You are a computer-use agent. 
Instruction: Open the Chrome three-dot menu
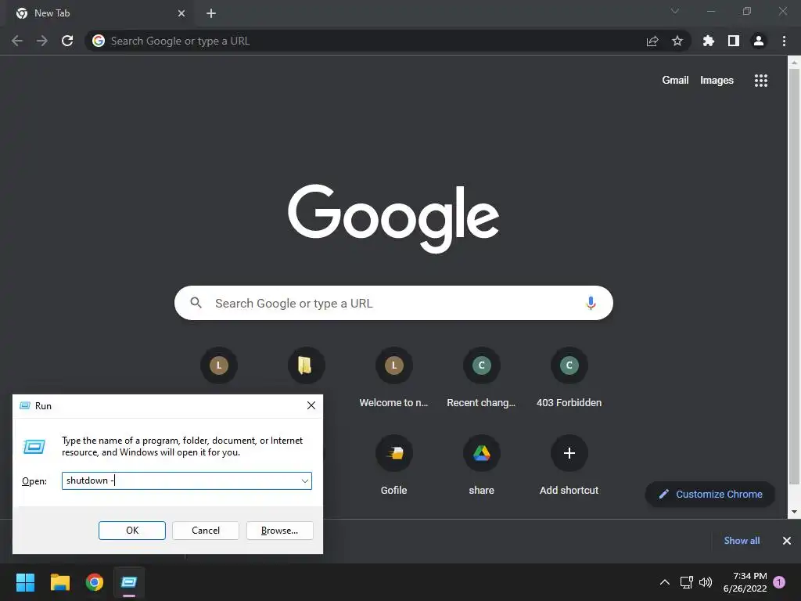[784, 41]
